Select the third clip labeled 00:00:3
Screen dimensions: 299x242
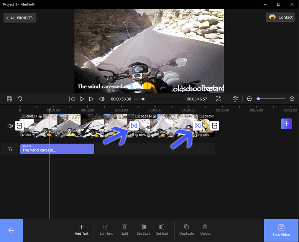coord(206,126)
